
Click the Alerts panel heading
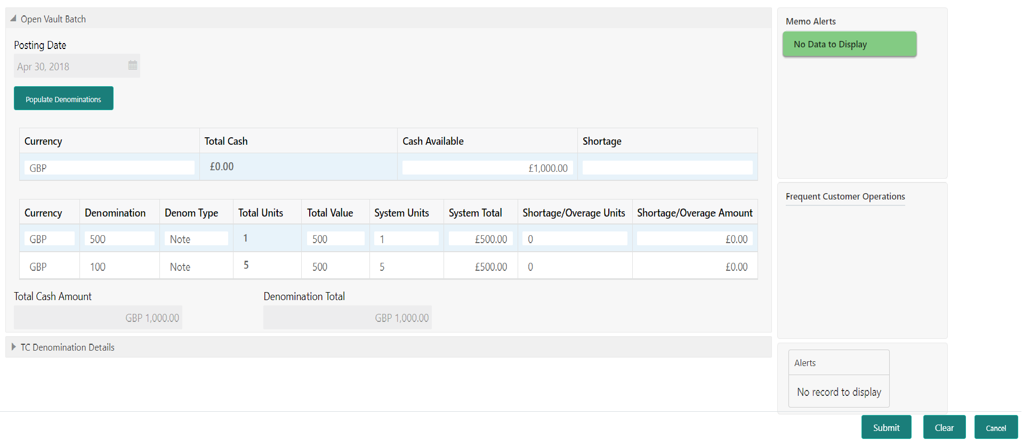point(805,363)
